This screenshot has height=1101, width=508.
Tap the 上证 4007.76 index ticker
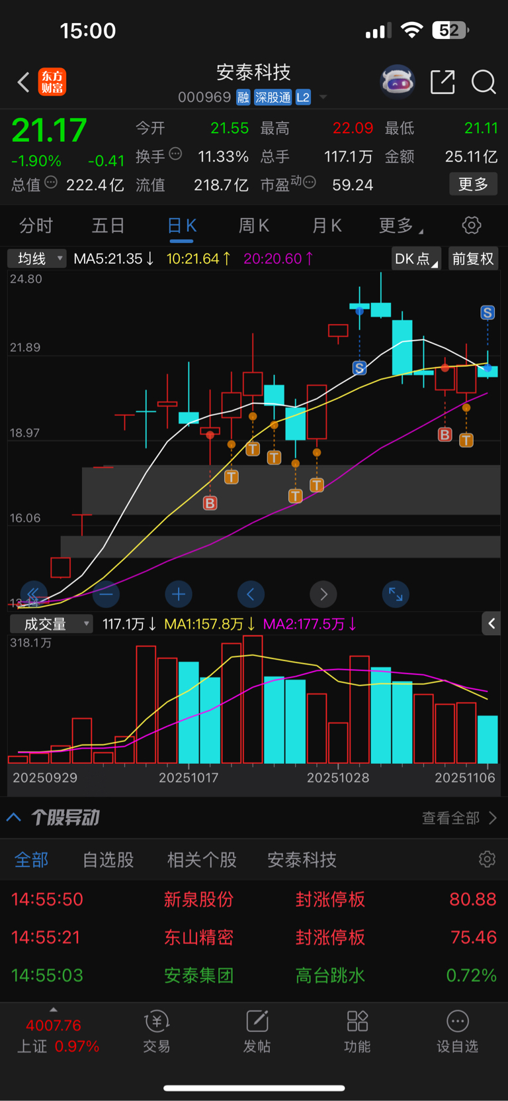58,1035
